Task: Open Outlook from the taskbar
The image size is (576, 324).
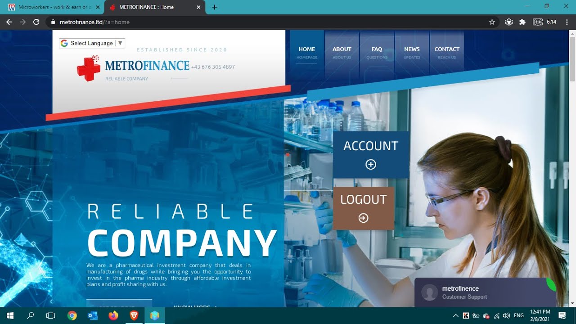Action: tap(93, 315)
